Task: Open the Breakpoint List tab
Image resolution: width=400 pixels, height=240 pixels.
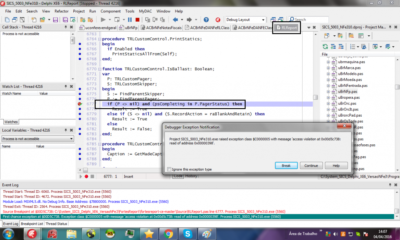Action: [32, 224]
